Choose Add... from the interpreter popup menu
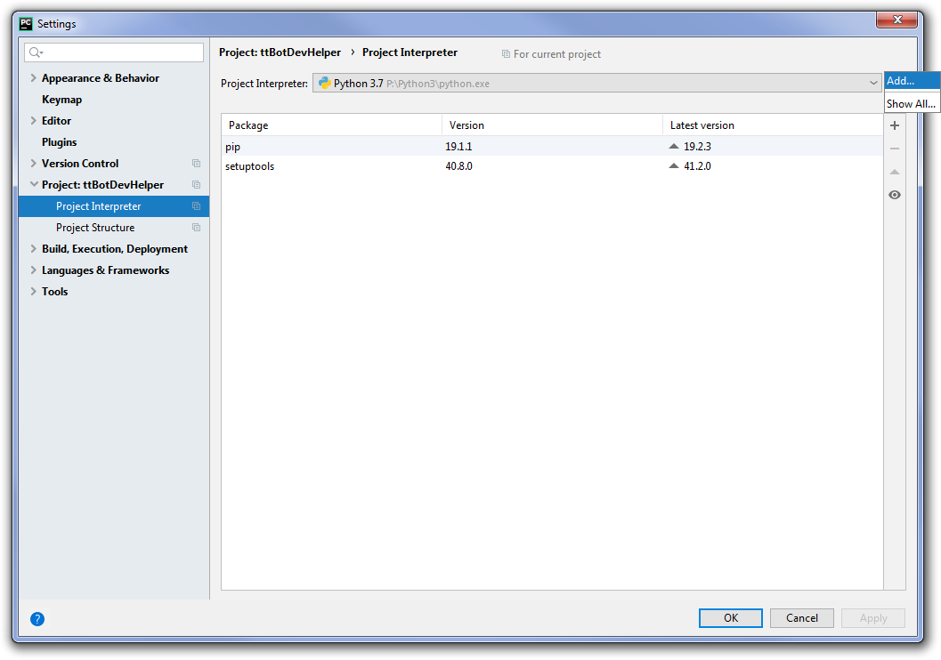The width and height of the screenshot is (941, 660). [x=912, y=81]
